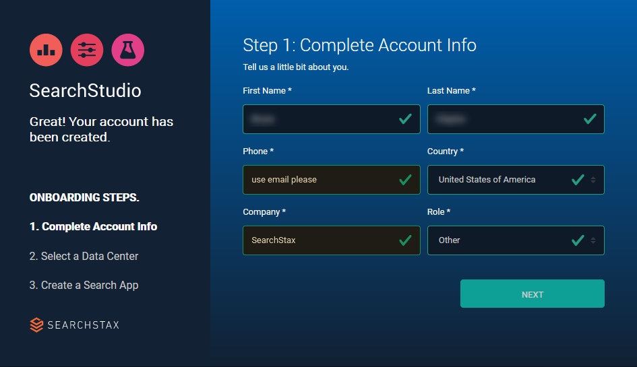Select step 1 Complete Account Info
The image size is (637, 367).
click(94, 226)
